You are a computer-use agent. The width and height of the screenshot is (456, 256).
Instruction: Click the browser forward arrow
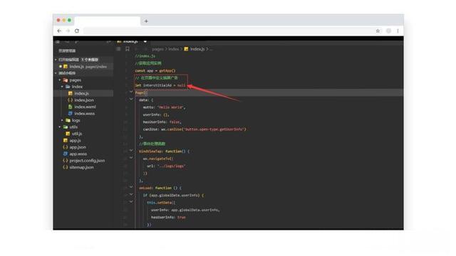(x=68, y=31)
